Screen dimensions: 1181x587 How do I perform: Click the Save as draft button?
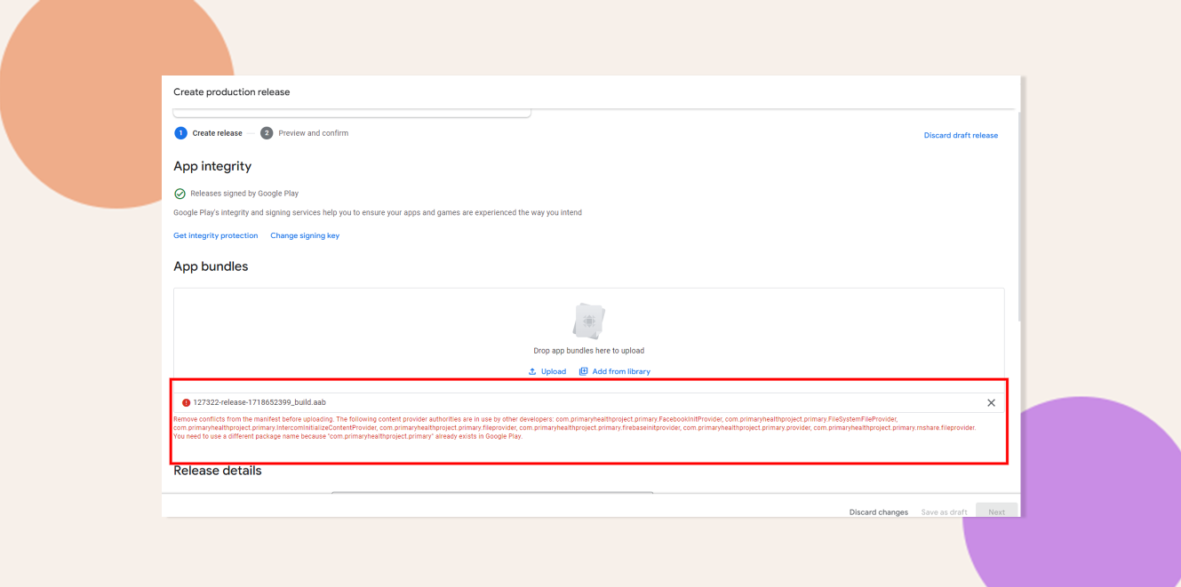click(944, 512)
